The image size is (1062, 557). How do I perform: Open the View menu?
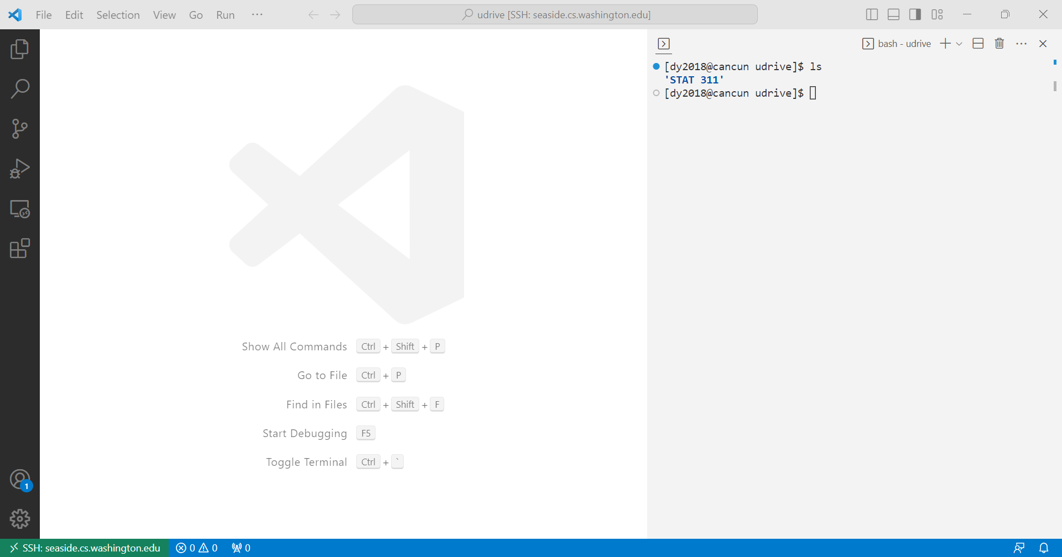coord(164,15)
